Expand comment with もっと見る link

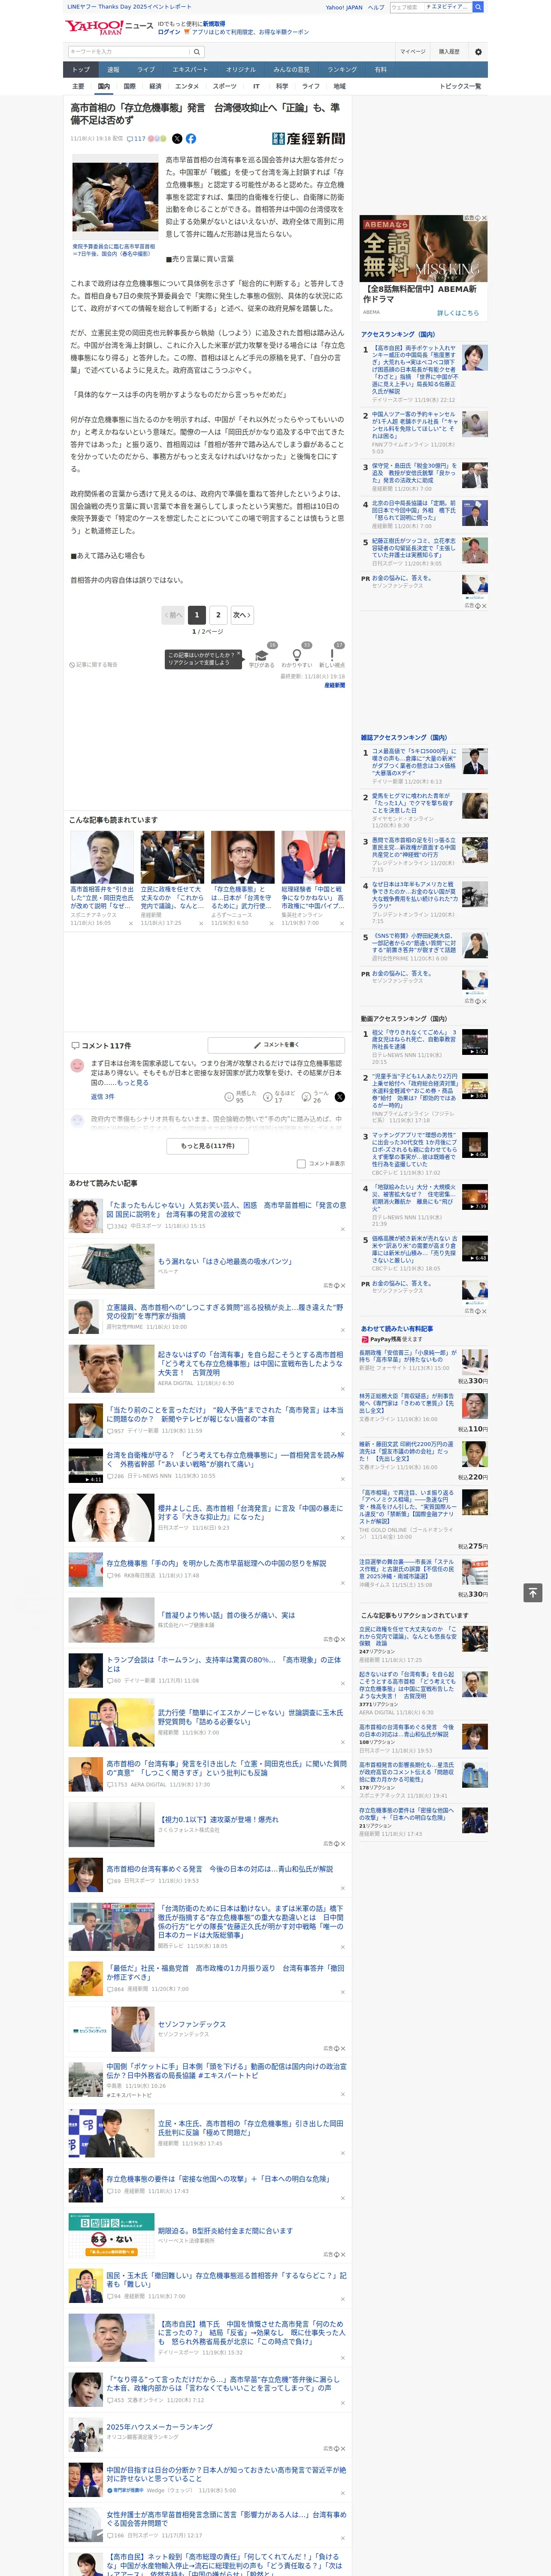132,1083
